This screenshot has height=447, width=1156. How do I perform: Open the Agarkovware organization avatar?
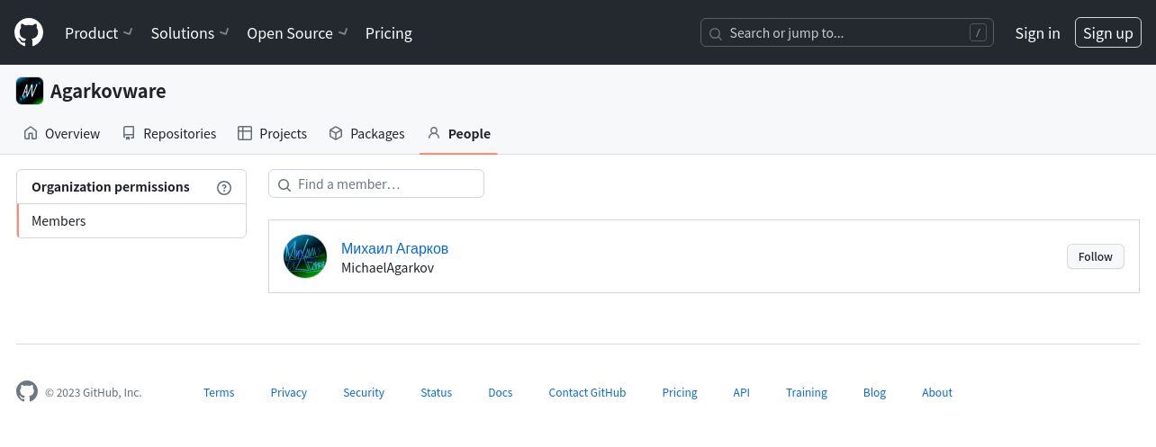pyautogui.click(x=30, y=91)
